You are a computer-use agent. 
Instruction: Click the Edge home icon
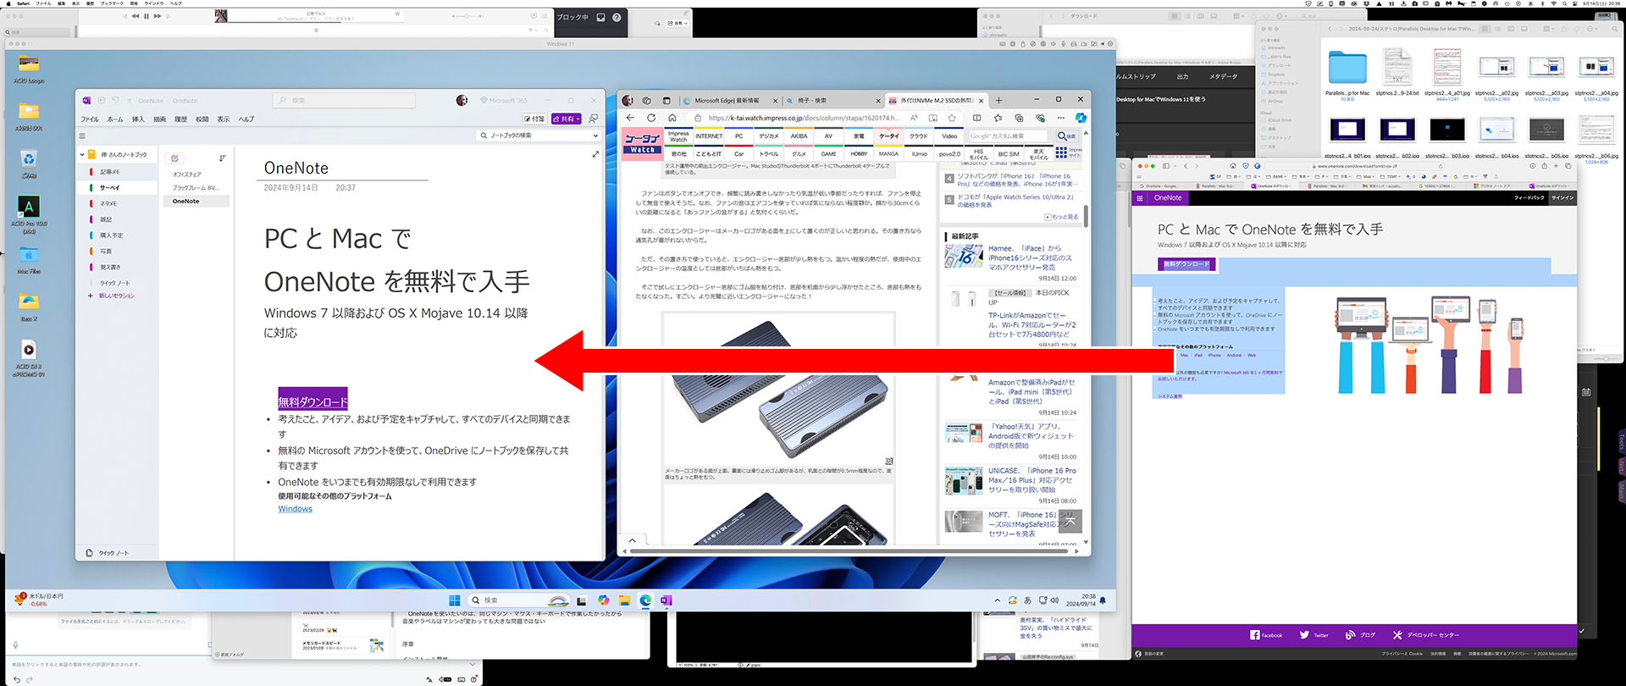click(672, 118)
